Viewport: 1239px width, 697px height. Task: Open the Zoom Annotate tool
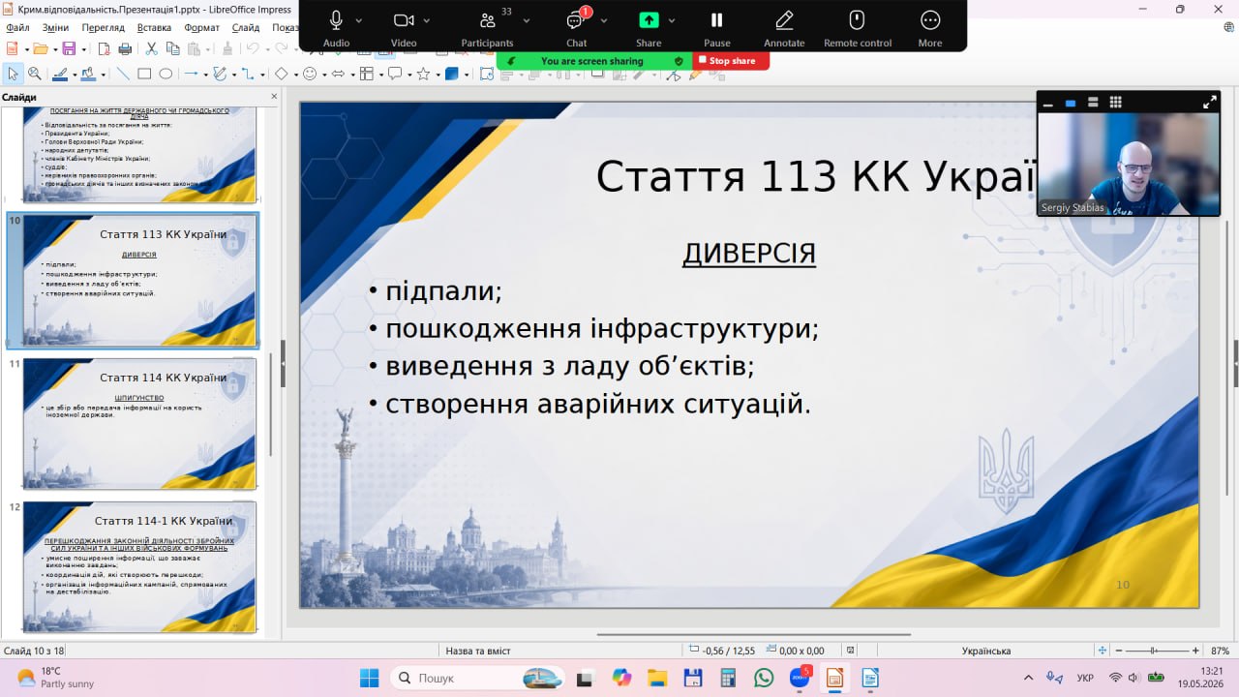tap(784, 27)
